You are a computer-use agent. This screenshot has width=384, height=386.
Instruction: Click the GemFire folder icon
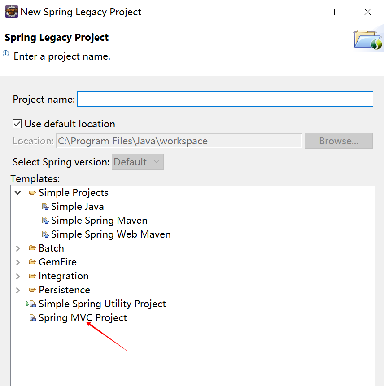32,262
